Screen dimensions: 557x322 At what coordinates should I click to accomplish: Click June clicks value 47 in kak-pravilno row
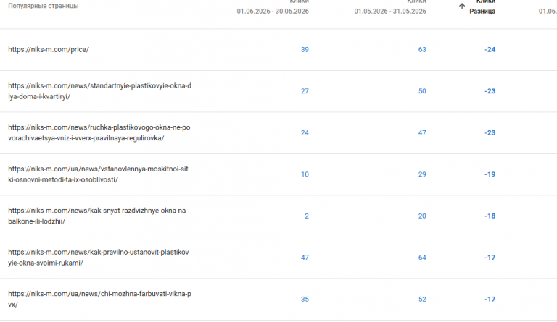305,258
